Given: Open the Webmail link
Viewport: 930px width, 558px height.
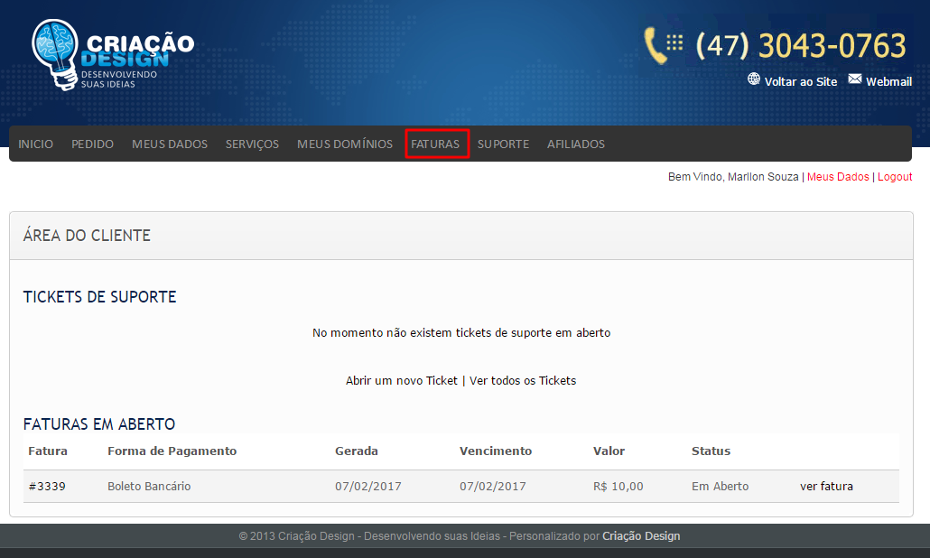Looking at the screenshot, I should (888, 81).
